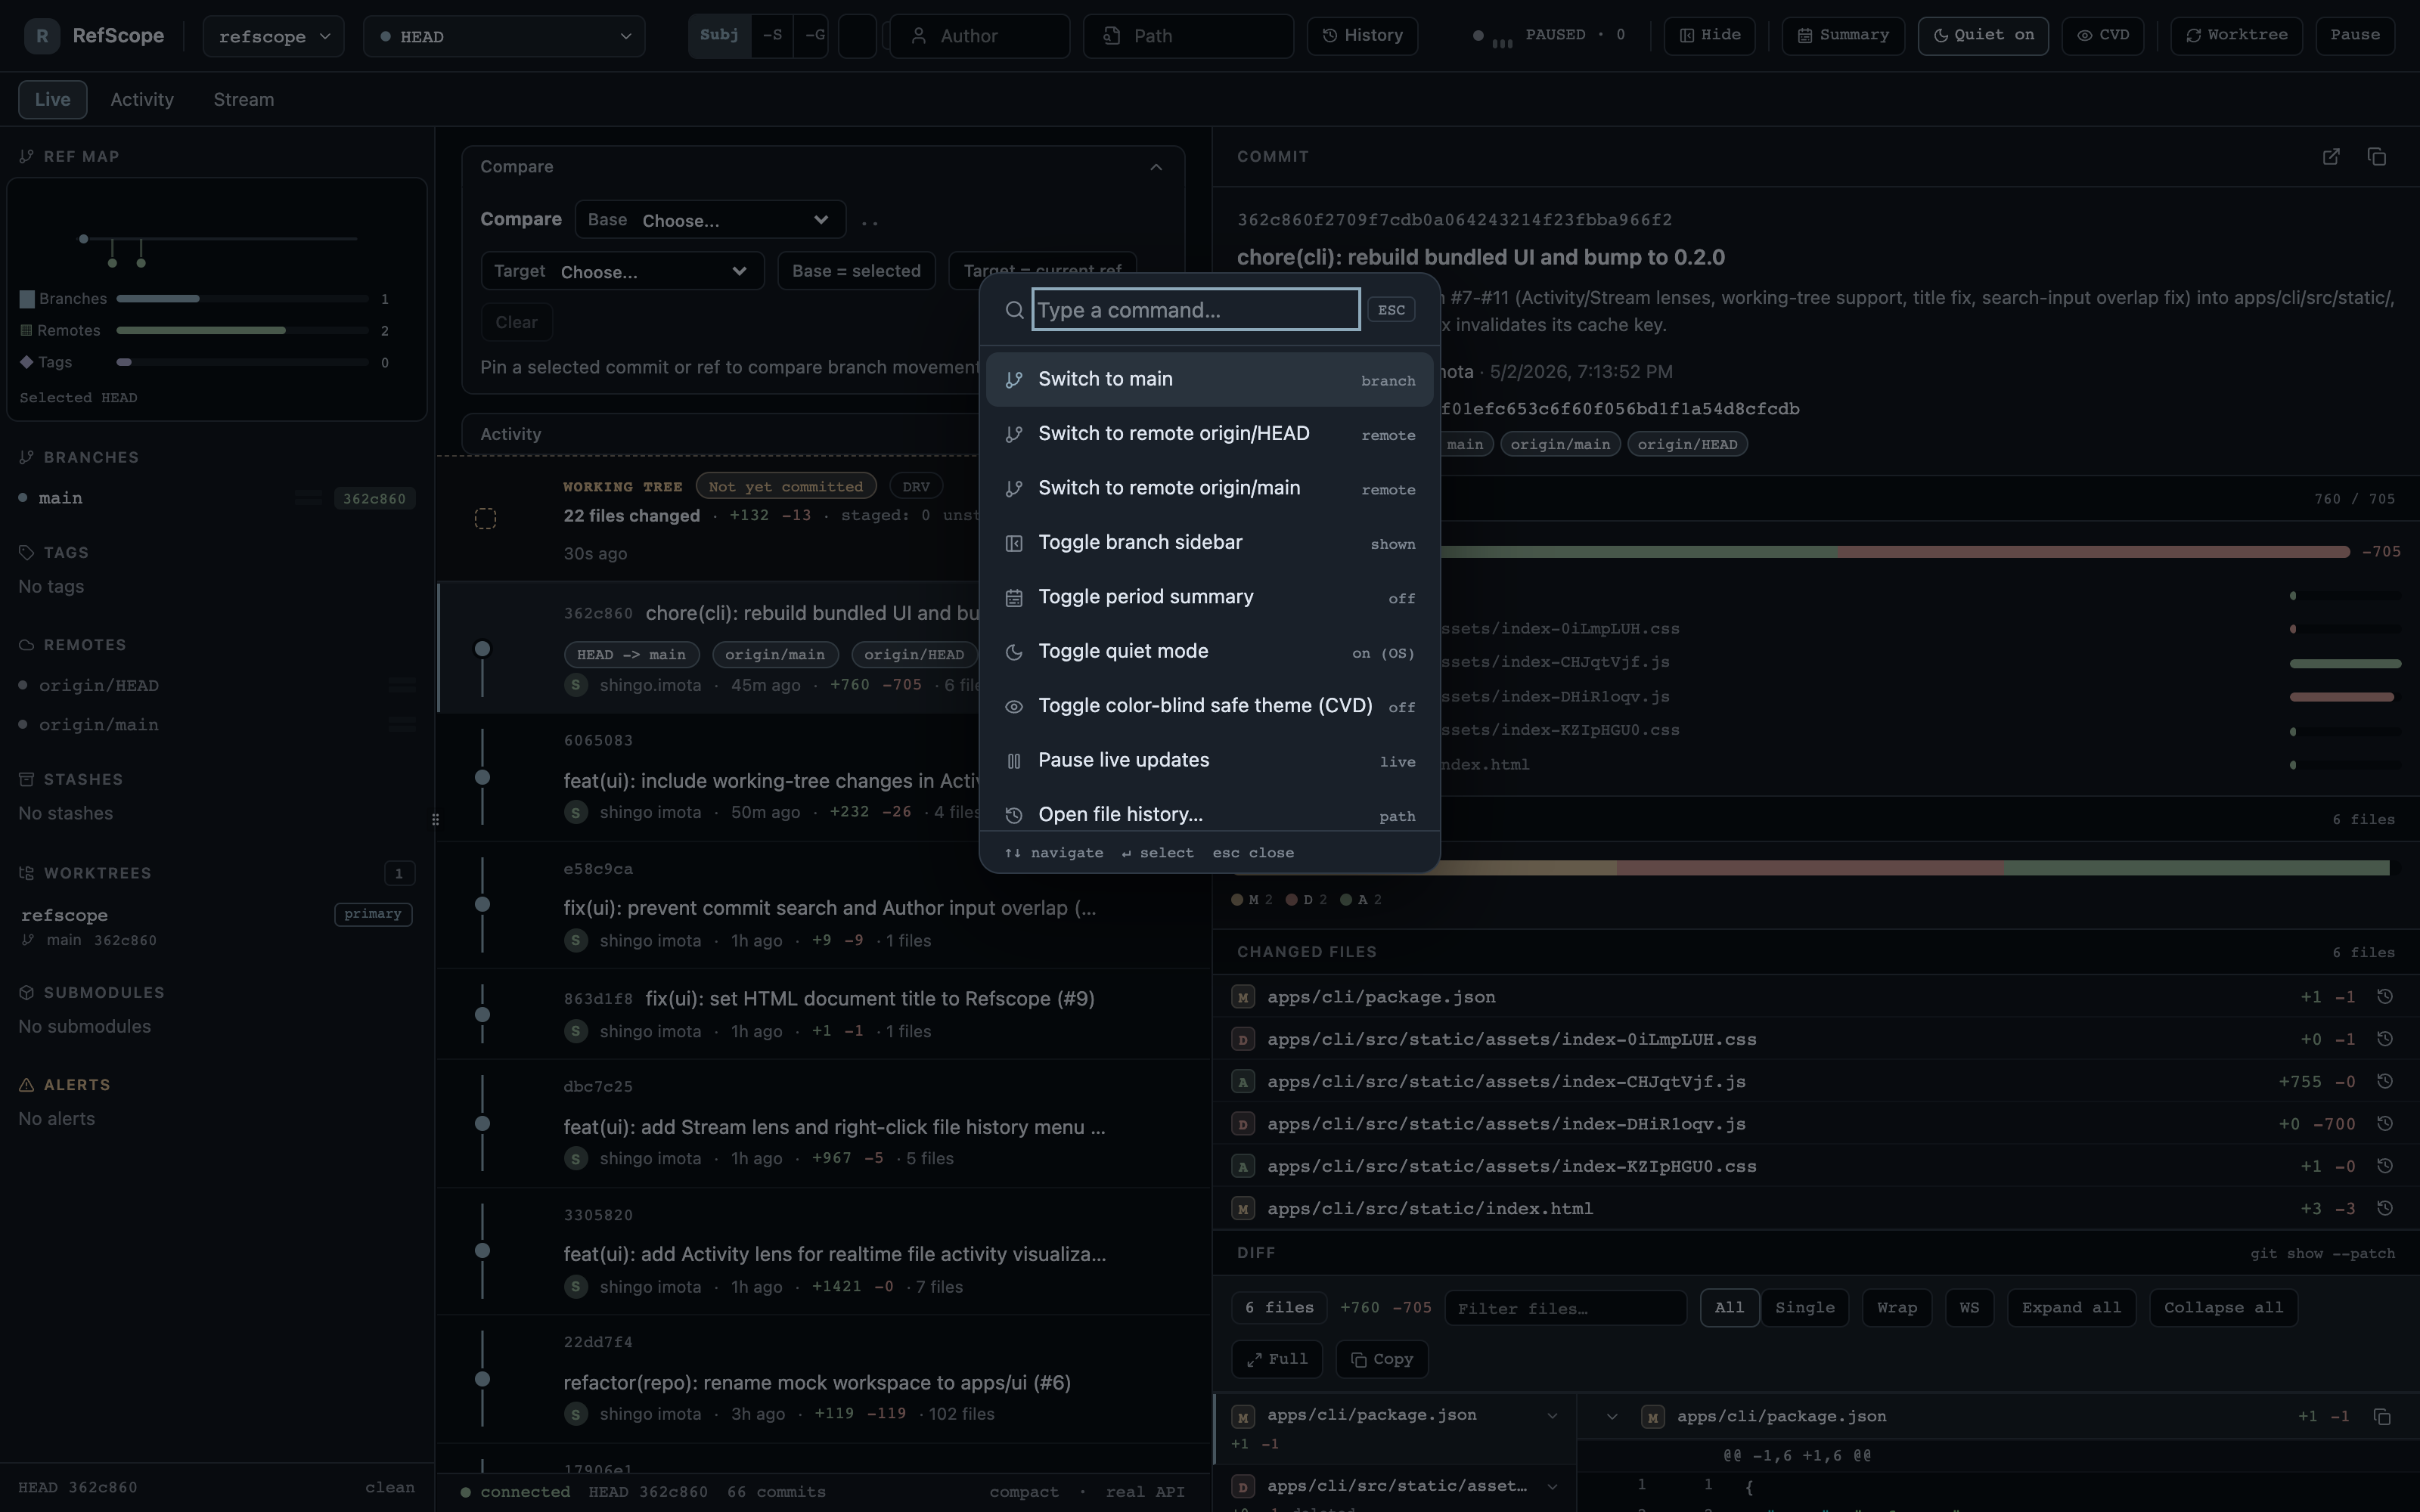
Task: Click the Alerts warning triangle icon
Action: (x=27, y=1085)
